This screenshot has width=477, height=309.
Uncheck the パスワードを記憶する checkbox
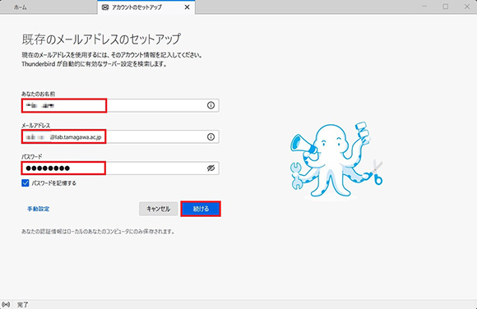pyautogui.click(x=25, y=182)
